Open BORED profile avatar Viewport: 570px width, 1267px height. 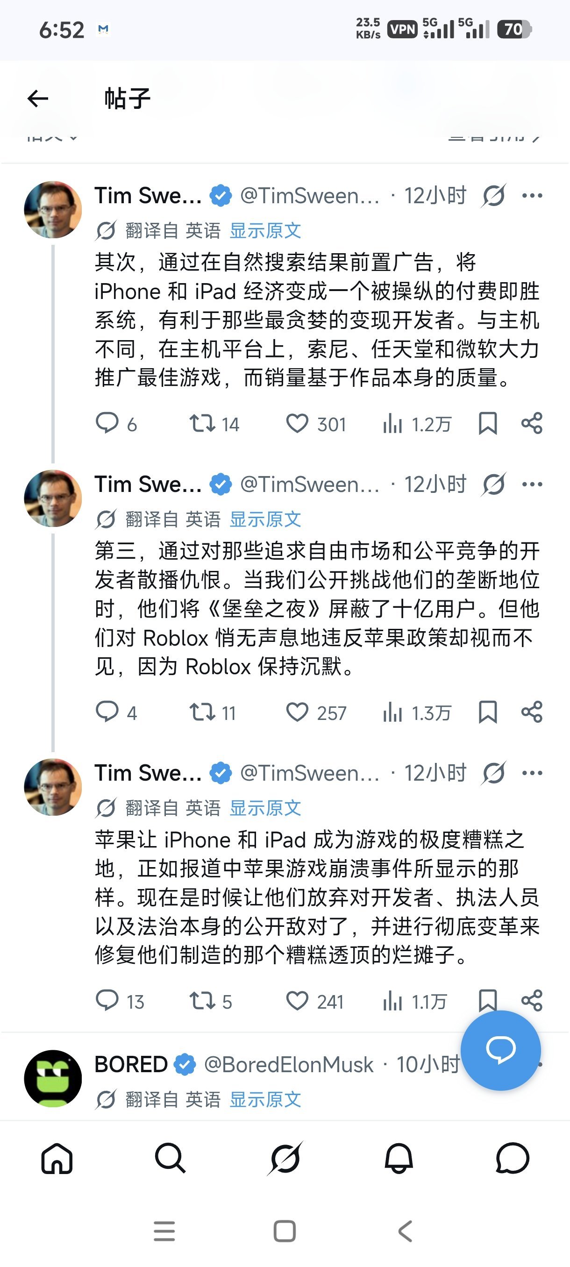pyautogui.click(x=53, y=1079)
